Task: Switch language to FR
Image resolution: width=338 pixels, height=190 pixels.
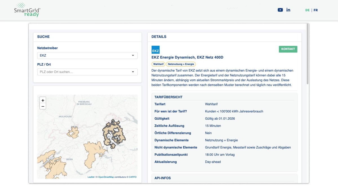Action: [x=316, y=10]
